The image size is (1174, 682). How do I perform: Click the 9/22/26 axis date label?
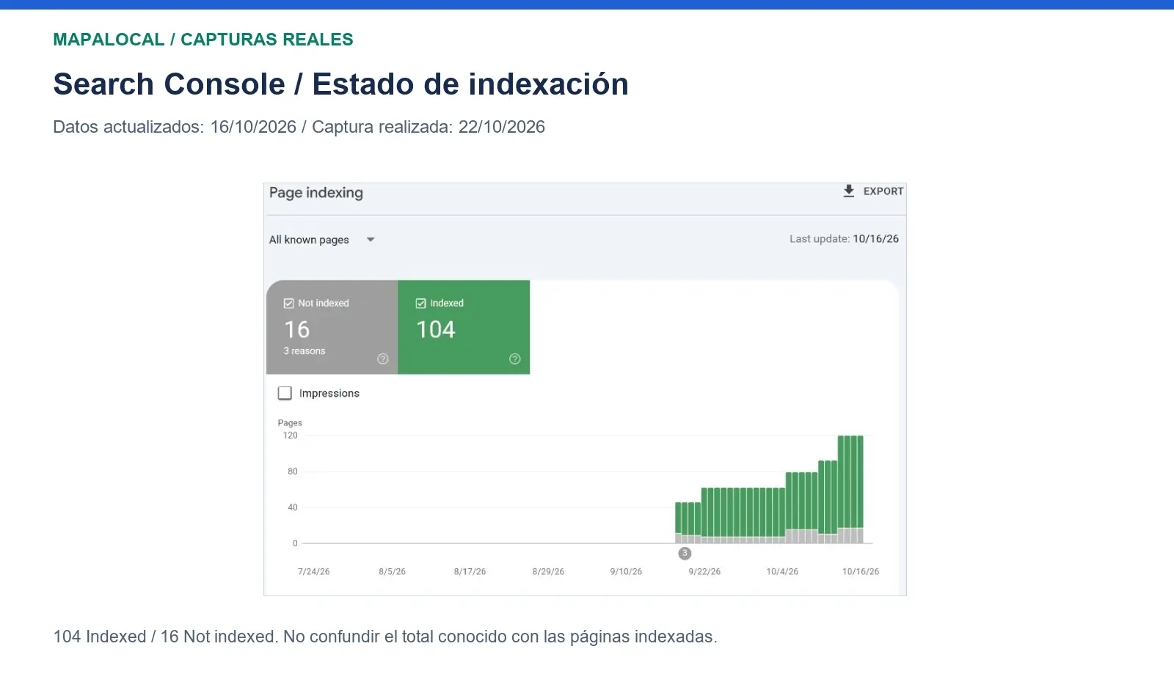[x=704, y=571]
